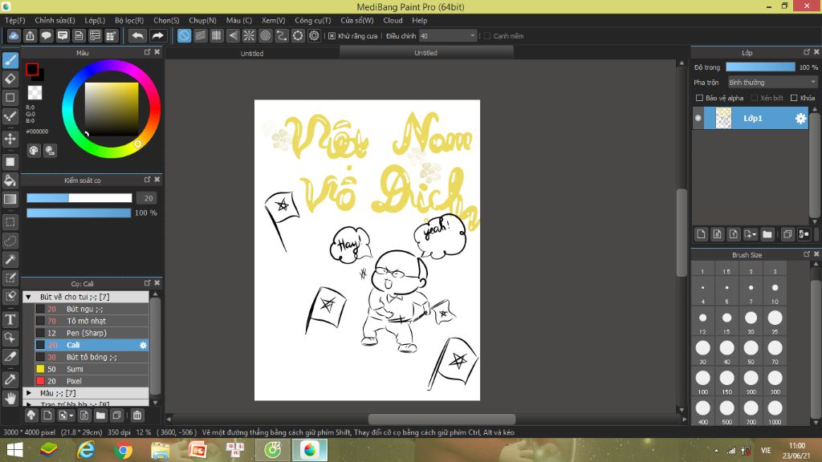Select the Pen (Sharp) brush
This screenshot has height=462, width=822.
pyautogui.click(x=92, y=333)
